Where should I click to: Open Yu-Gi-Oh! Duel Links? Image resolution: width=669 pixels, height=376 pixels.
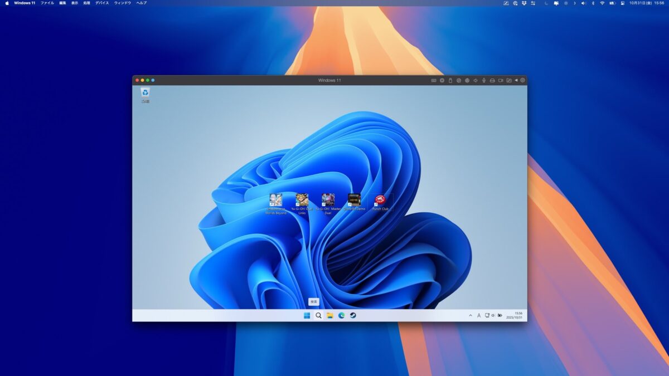tap(302, 201)
